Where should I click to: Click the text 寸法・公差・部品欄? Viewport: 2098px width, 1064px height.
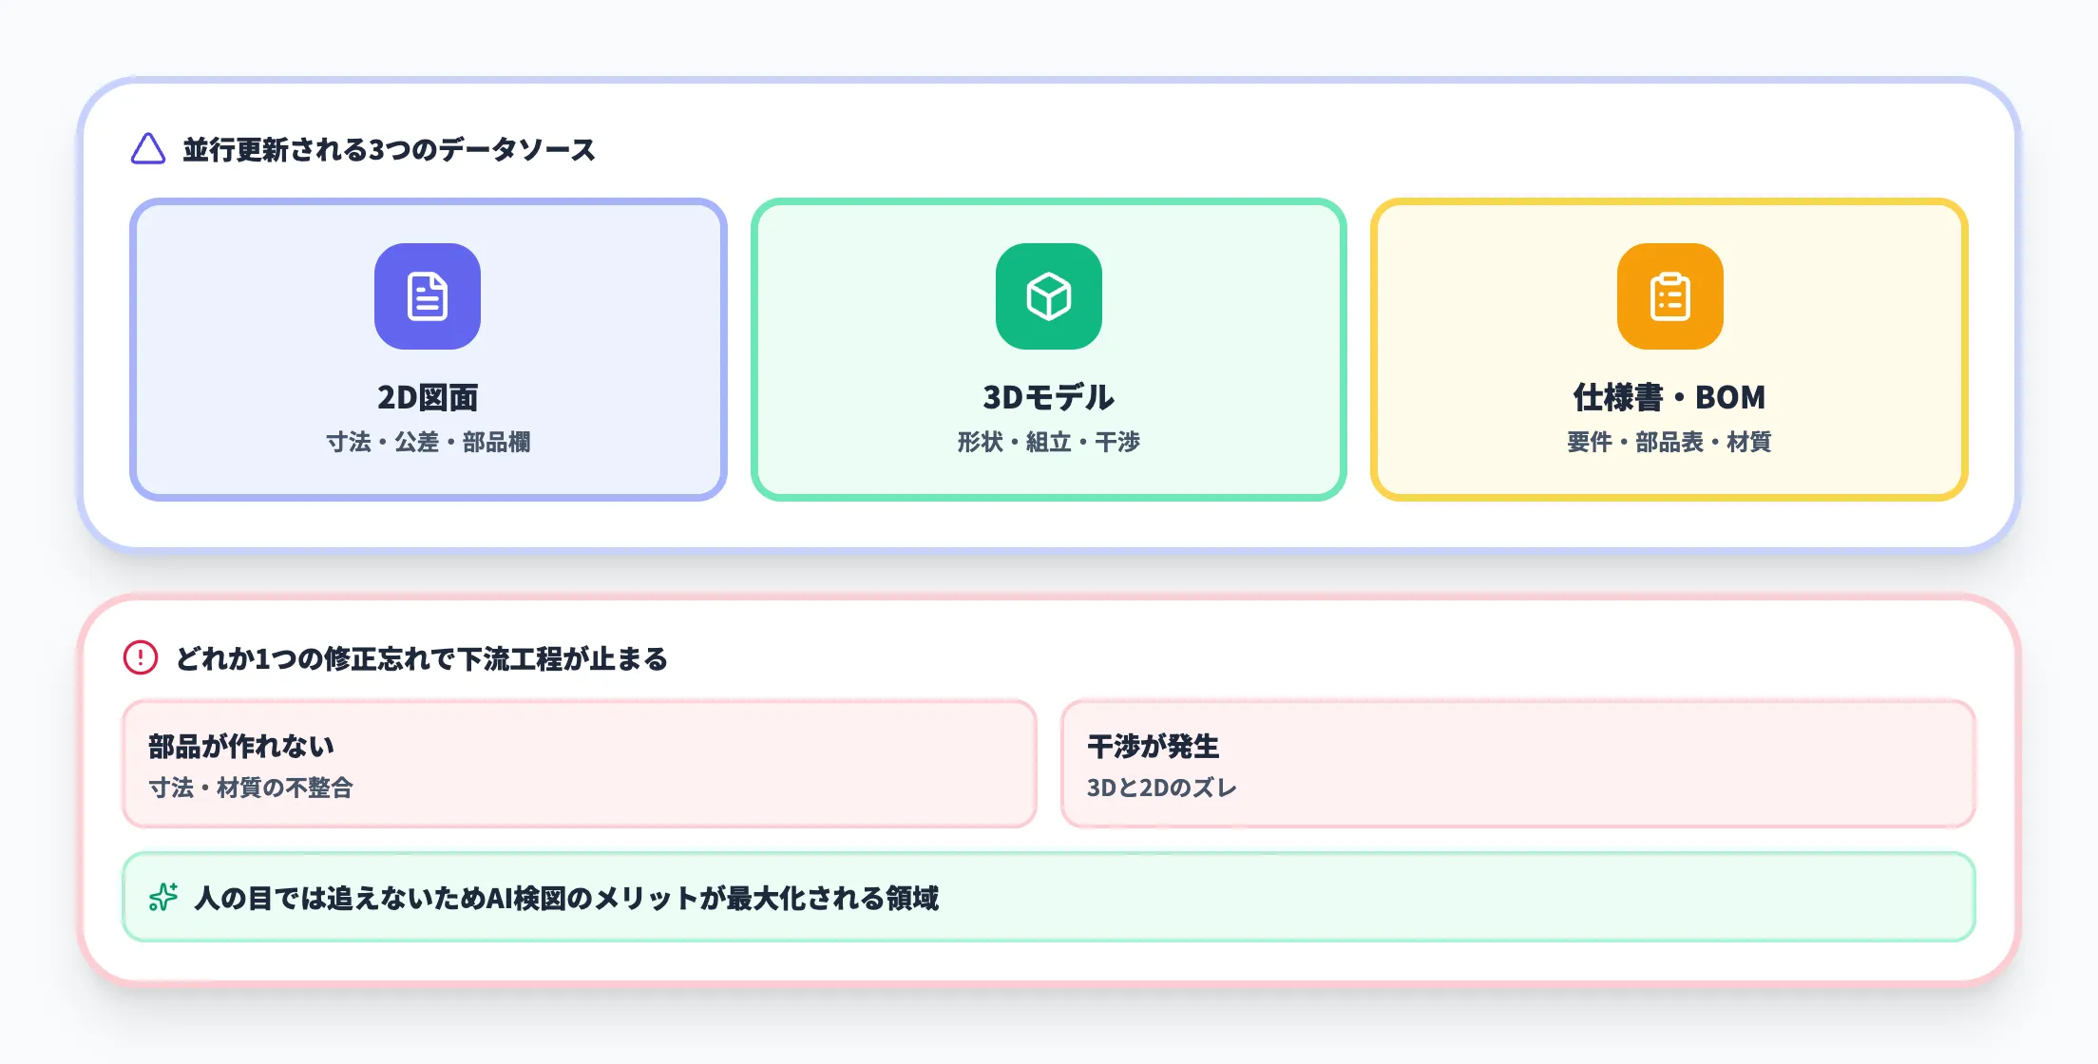[429, 443]
